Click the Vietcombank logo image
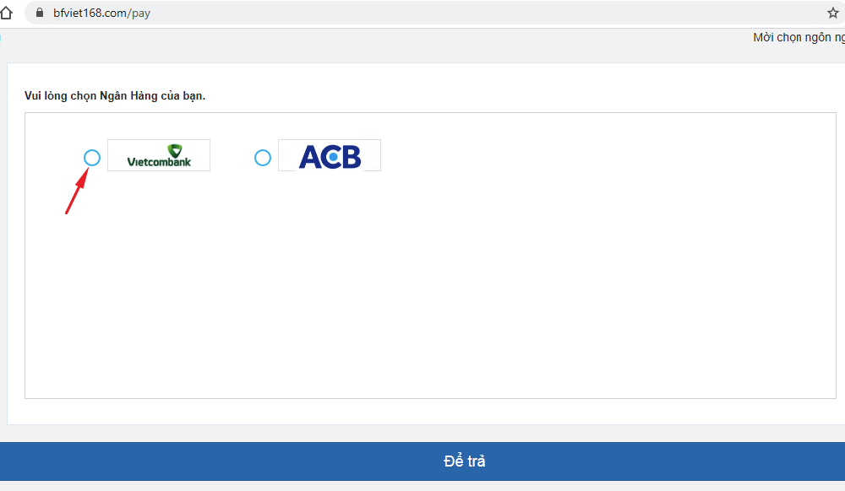Viewport: 845px width, 491px height. point(159,155)
